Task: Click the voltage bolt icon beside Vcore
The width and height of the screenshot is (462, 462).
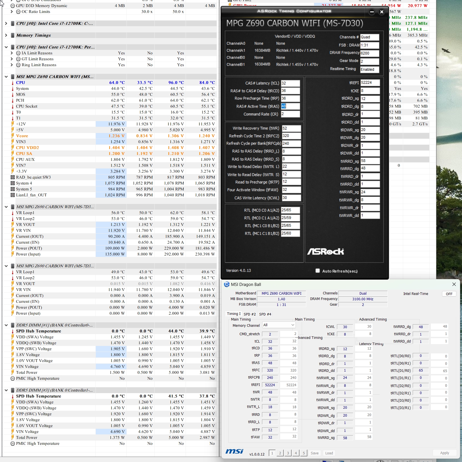Action: (12, 136)
